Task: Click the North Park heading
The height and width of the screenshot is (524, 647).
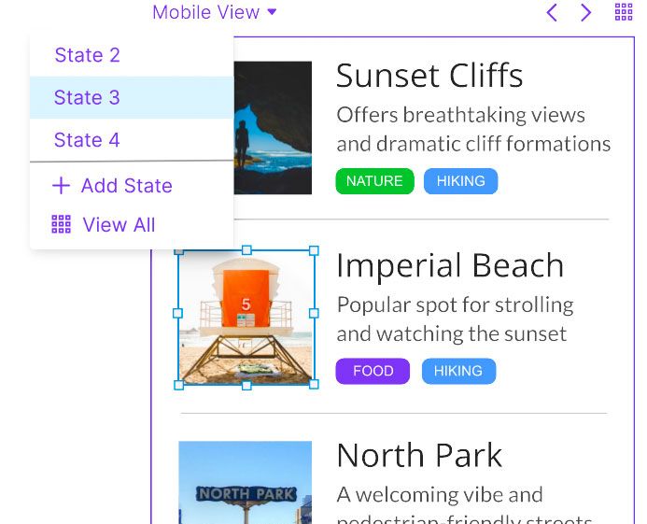Action: (x=419, y=455)
